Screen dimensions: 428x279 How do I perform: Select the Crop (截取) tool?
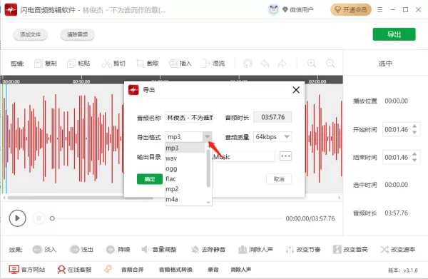pos(148,64)
